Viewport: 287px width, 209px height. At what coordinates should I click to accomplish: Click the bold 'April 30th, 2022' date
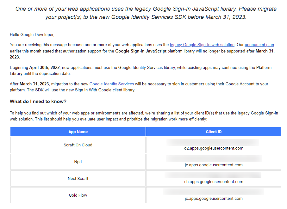pos(44,68)
